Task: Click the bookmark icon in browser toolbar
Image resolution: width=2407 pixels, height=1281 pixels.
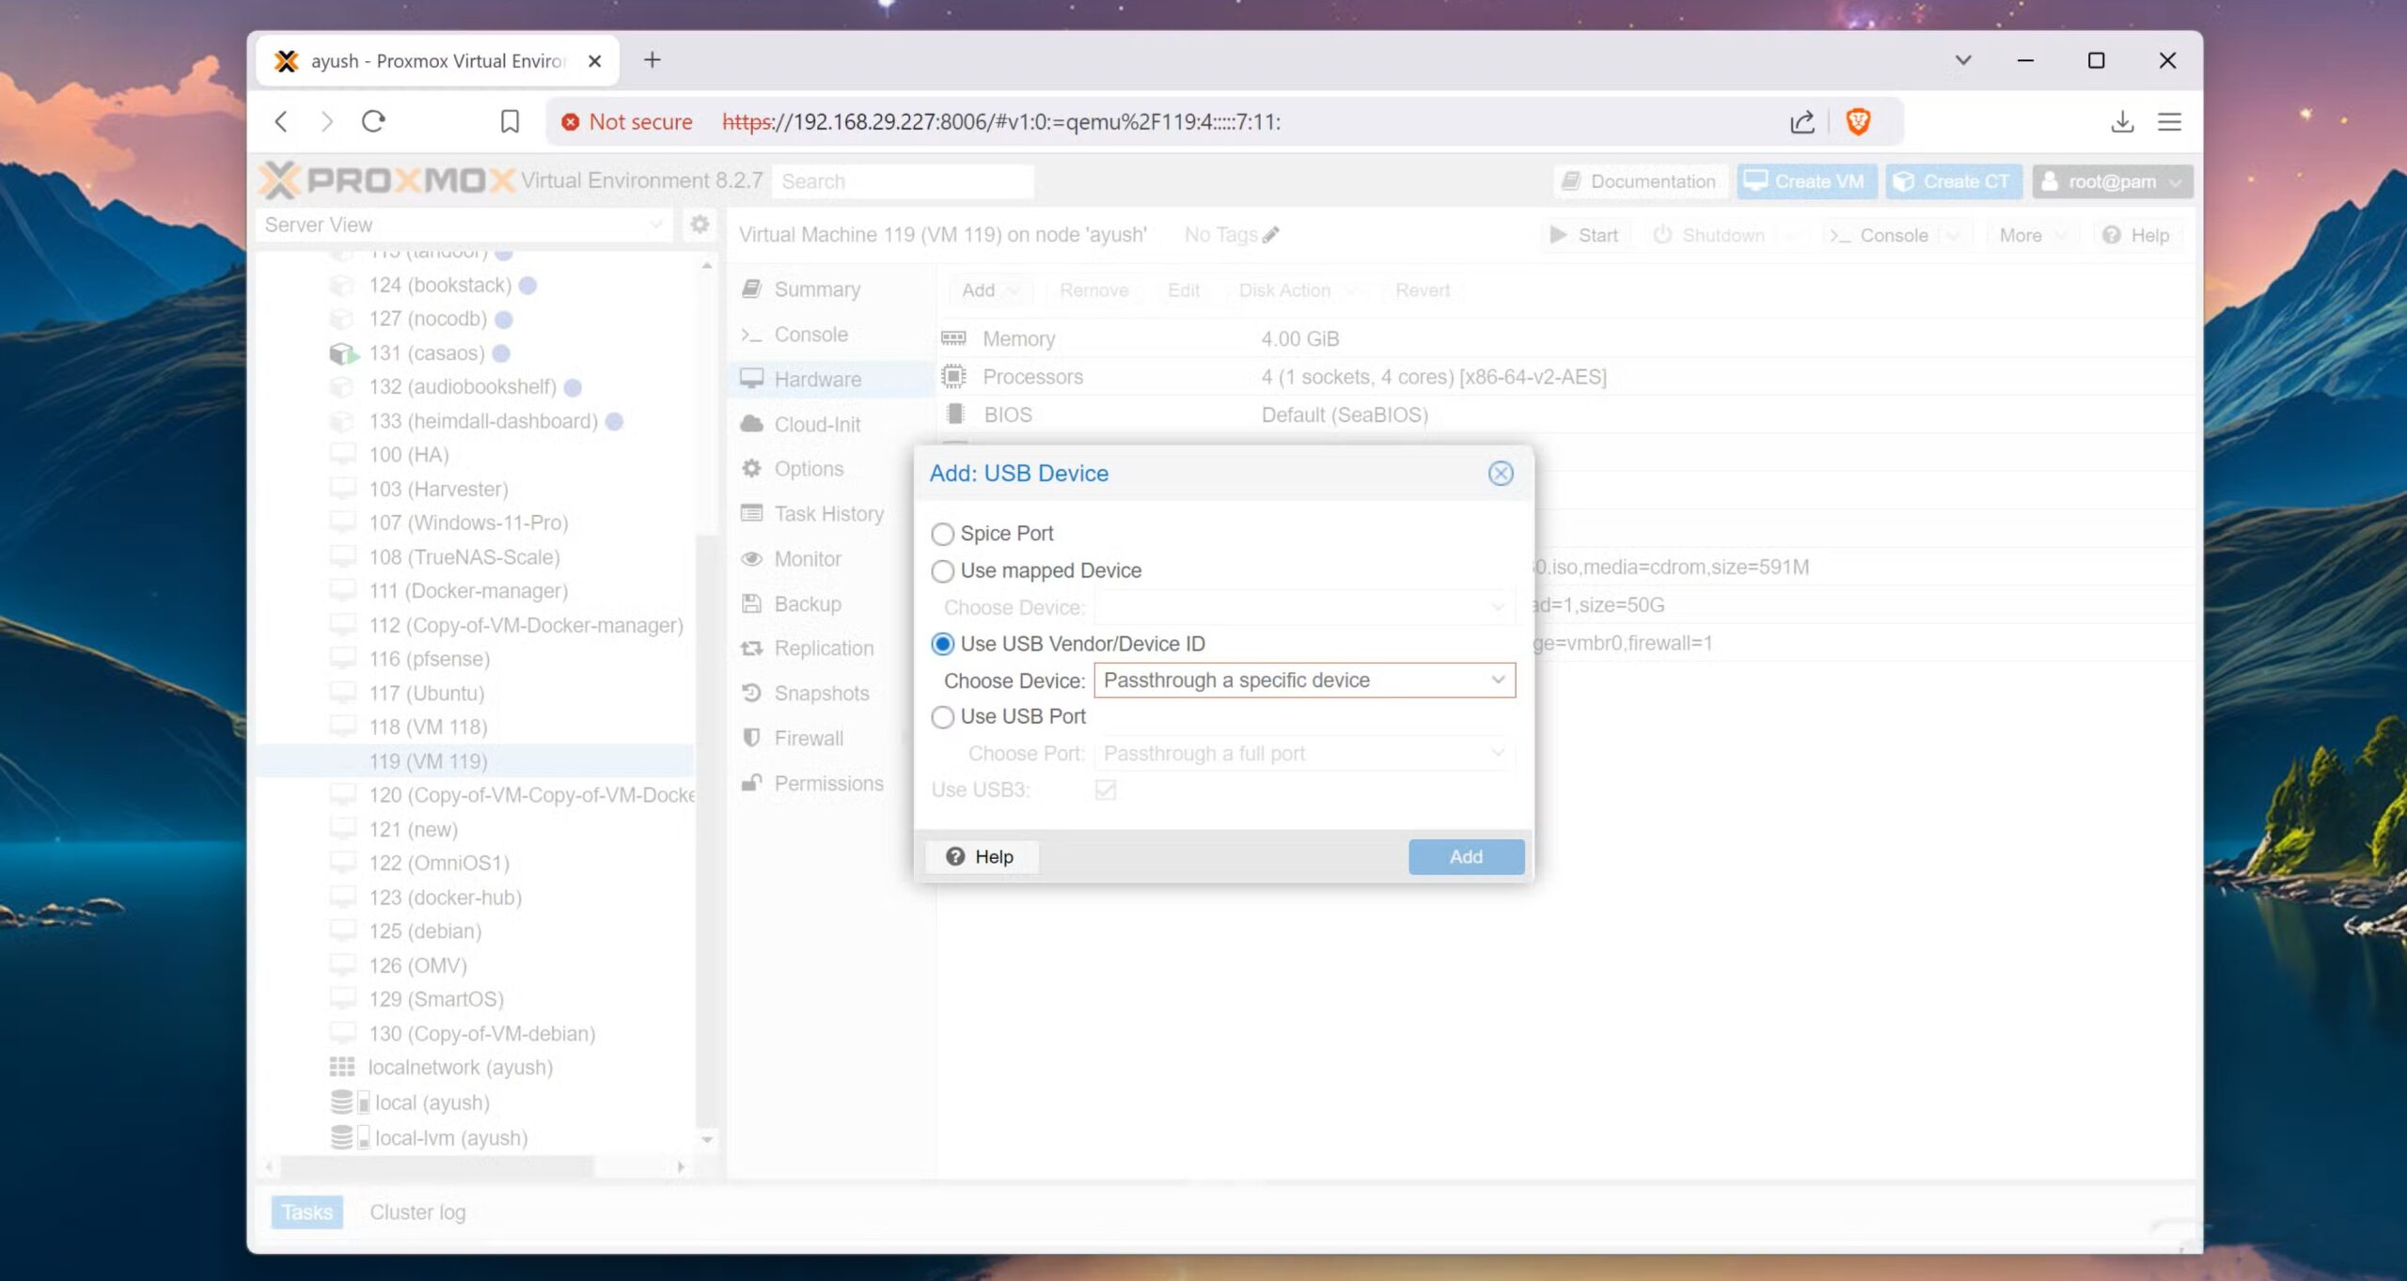Action: pos(510,121)
